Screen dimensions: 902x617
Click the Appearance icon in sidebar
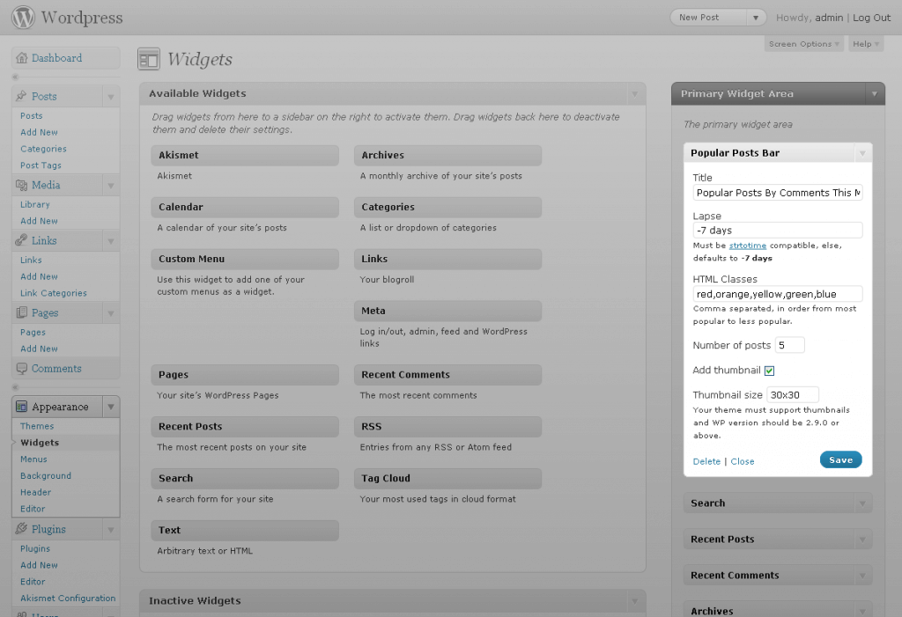pyautogui.click(x=22, y=407)
